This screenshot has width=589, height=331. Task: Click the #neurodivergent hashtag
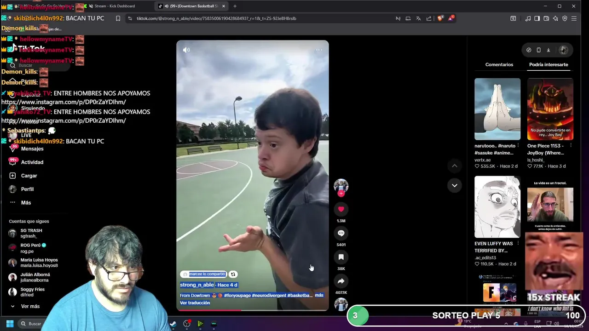click(269, 295)
